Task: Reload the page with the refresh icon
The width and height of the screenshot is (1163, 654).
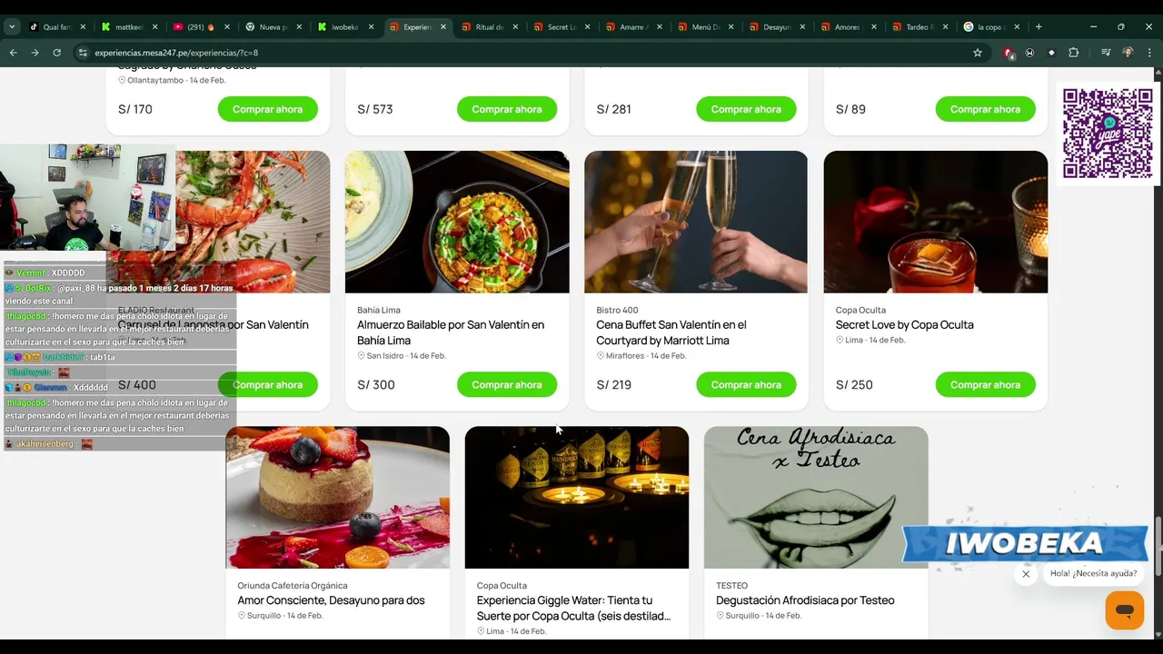Action: tap(56, 53)
